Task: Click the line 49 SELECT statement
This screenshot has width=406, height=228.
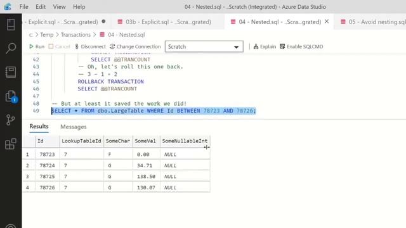Action: [154, 111]
